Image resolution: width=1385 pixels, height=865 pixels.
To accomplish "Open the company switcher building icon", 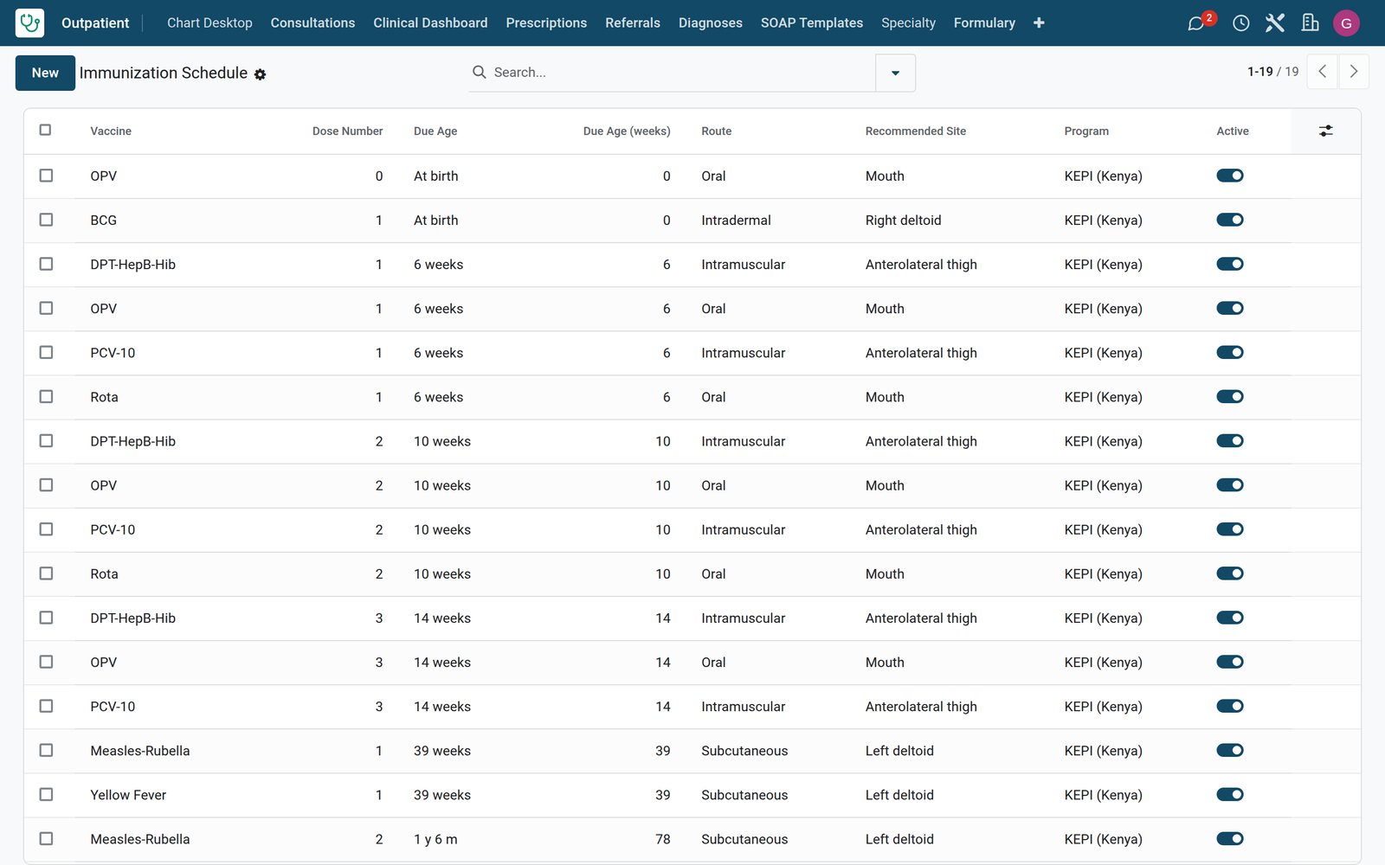I will pos(1310,23).
